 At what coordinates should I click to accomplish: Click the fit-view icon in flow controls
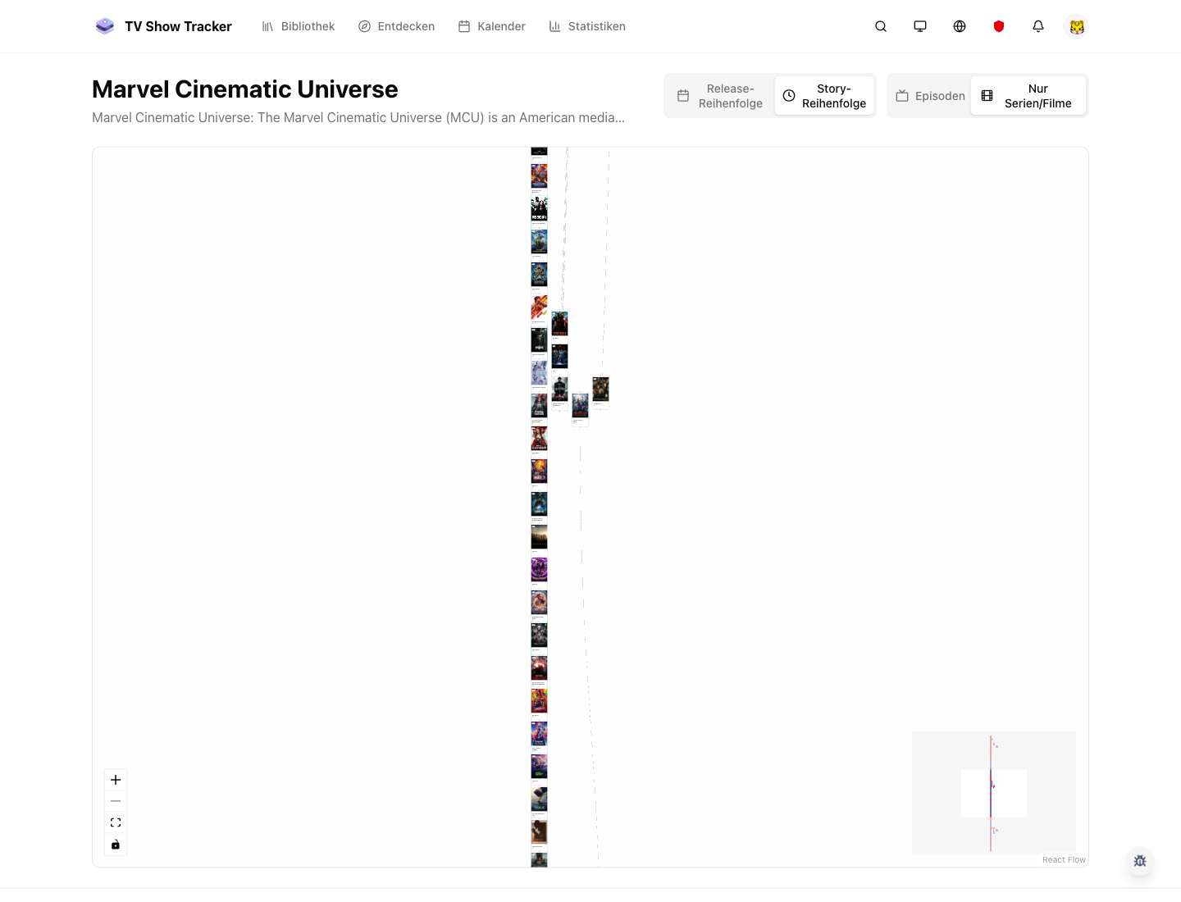pos(116,822)
